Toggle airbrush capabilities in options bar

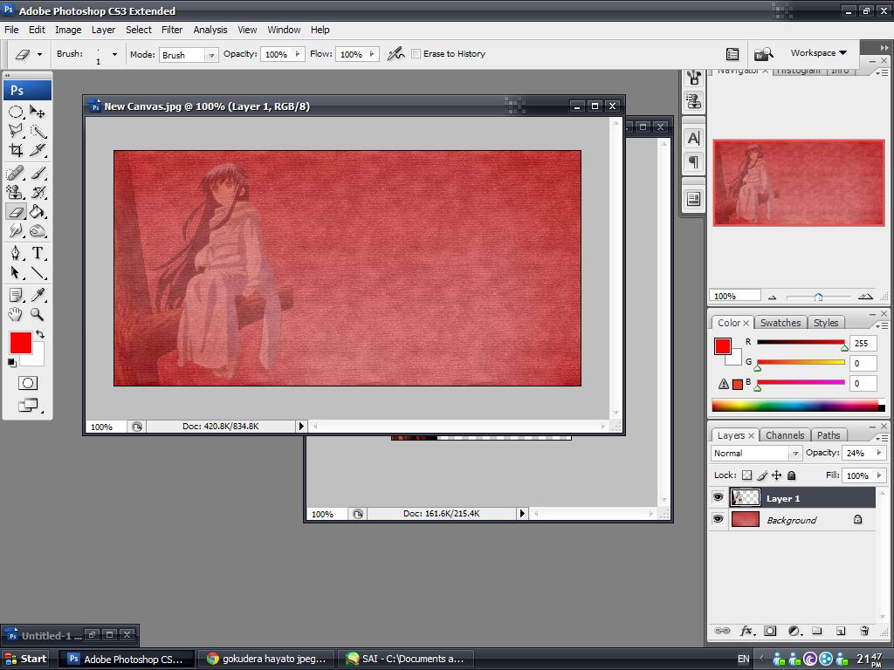click(395, 53)
